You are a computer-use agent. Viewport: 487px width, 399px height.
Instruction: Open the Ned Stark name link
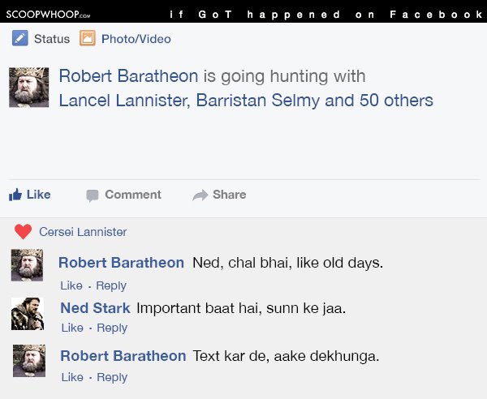pyautogui.click(x=95, y=308)
